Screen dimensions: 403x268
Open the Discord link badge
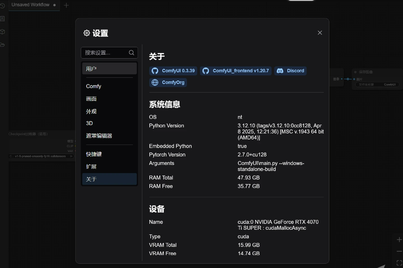tap(290, 71)
